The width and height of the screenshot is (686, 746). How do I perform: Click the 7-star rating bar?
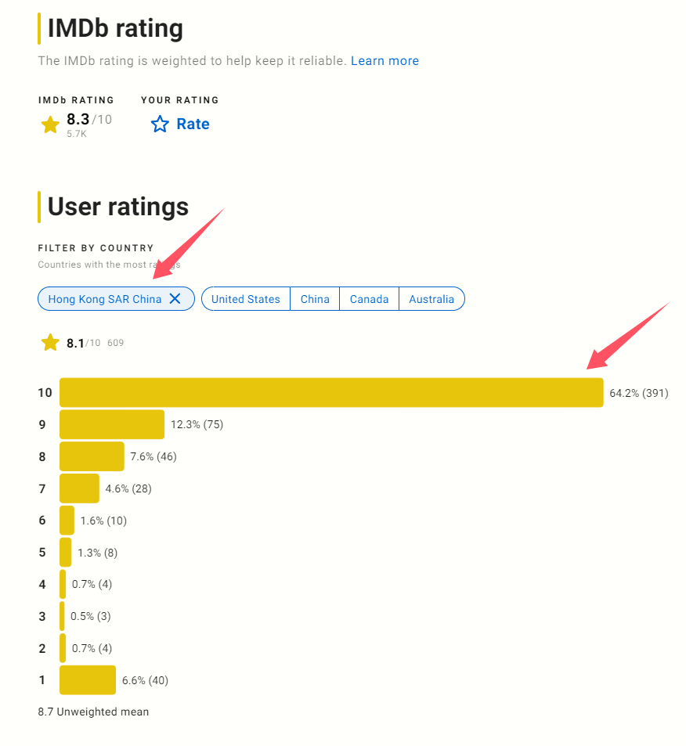click(80, 488)
